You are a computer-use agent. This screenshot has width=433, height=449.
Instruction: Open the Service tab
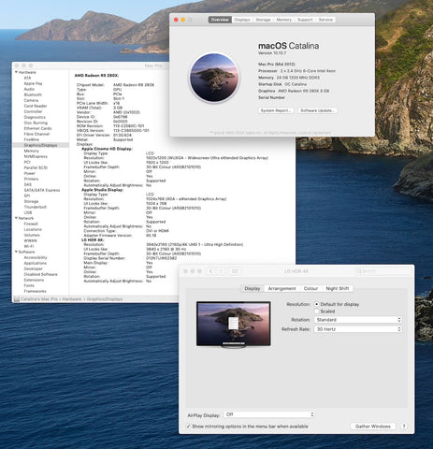325,20
